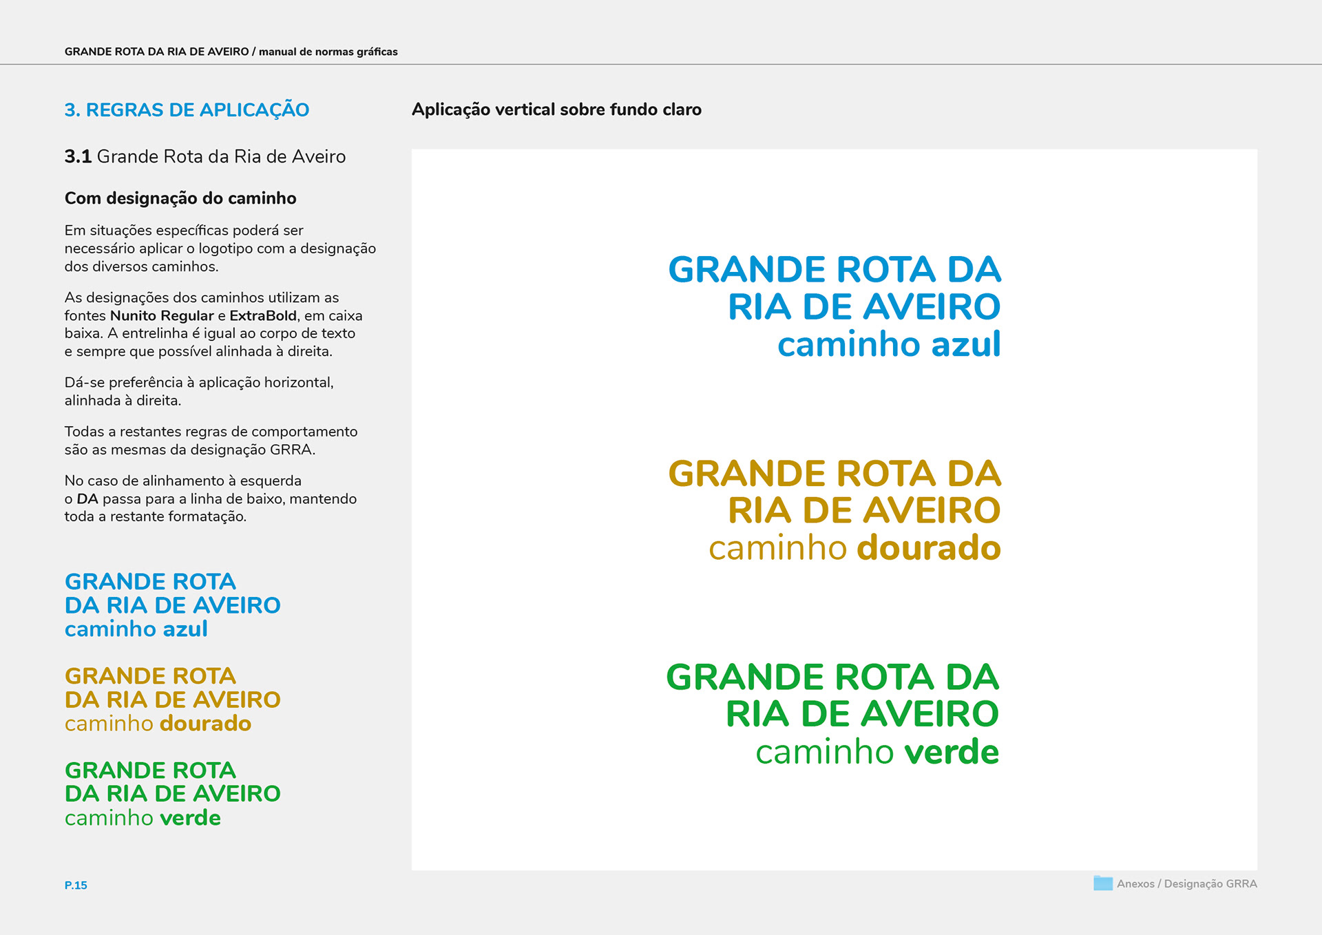Click the 3.1 Grande Rota da Ria de Aveiro subtitle

point(204,157)
